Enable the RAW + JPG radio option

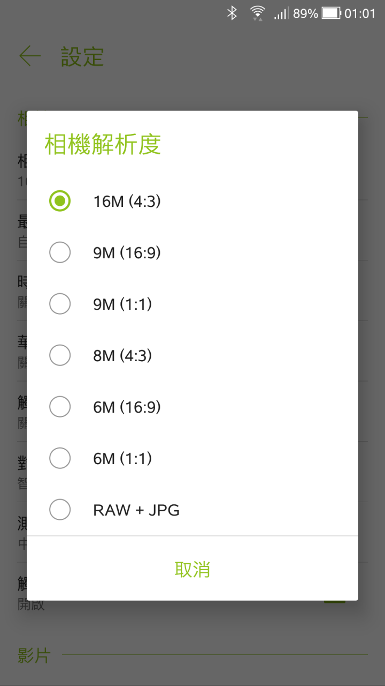coord(60,510)
